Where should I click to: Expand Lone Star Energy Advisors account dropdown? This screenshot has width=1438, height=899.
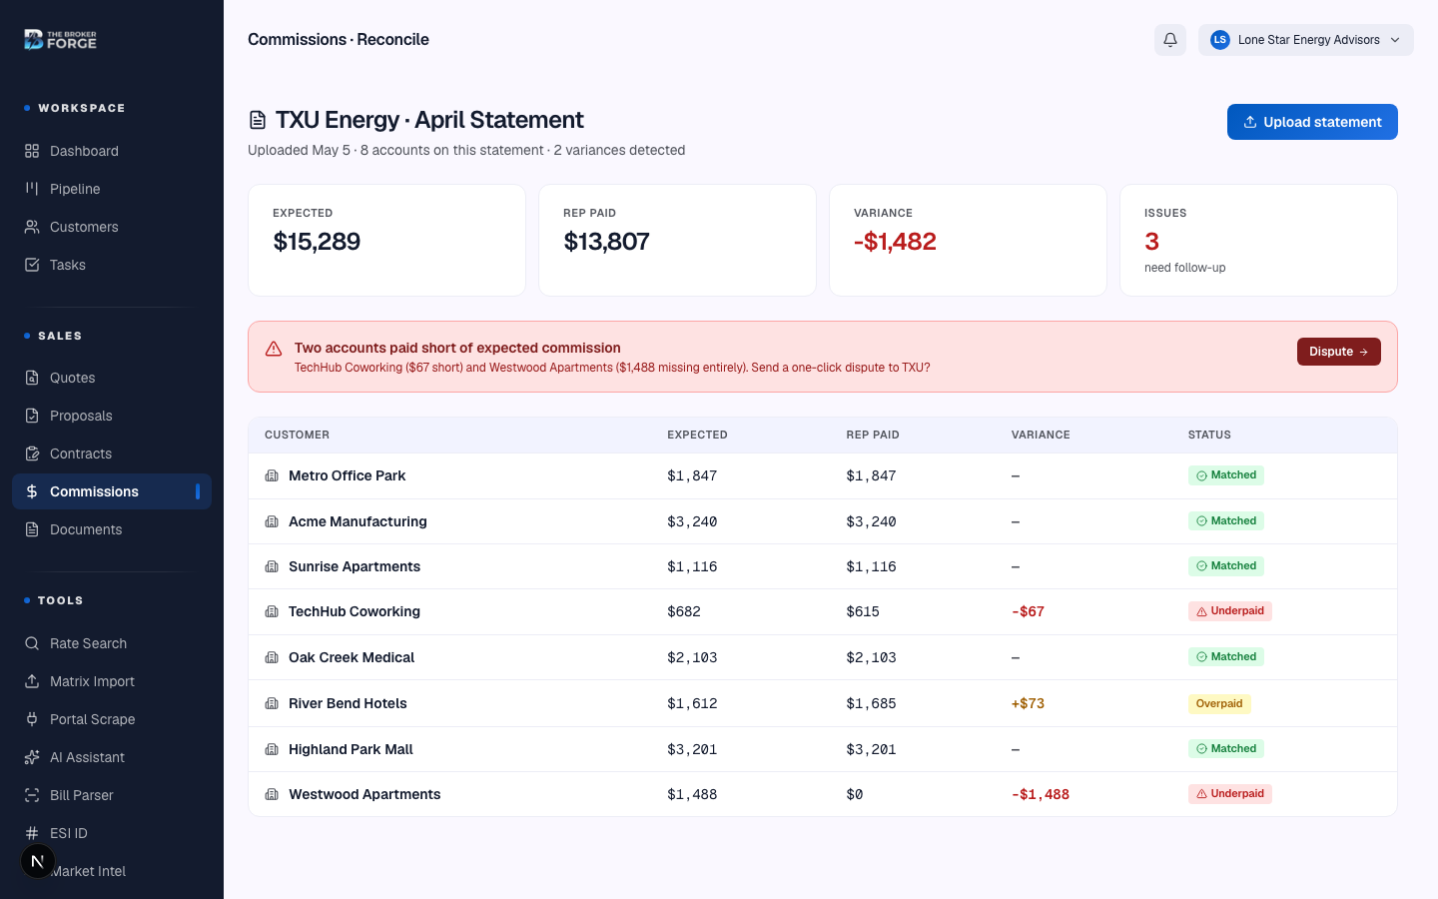1306,40
